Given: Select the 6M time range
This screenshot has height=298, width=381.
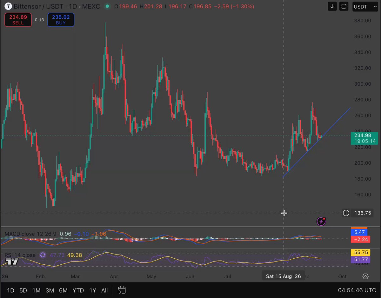Looking at the screenshot, I should point(63,290).
